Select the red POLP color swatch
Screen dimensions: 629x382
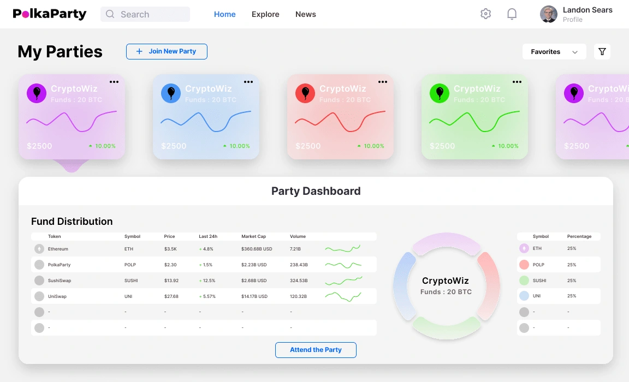[x=524, y=265]
